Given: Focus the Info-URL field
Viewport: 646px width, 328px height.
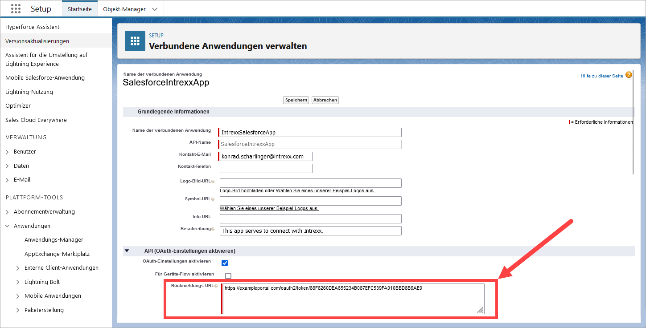Looking at the screenshot, I should [311, 219].
